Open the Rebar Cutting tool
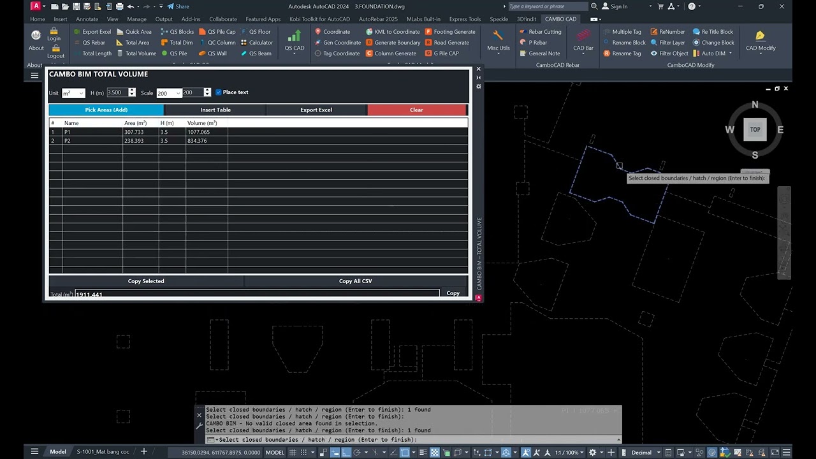This screenshot has width=816, height=459. (x=540, y=31)
